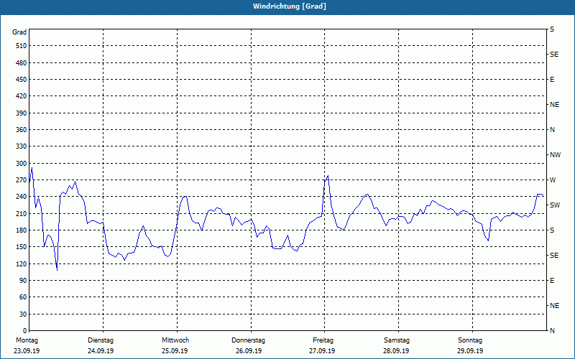This screenshot has width=575, height=359.
Task: Select the 390 y-axis label
Action: 22,113
